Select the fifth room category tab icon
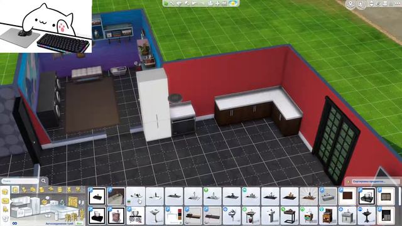 coord(51,190)
